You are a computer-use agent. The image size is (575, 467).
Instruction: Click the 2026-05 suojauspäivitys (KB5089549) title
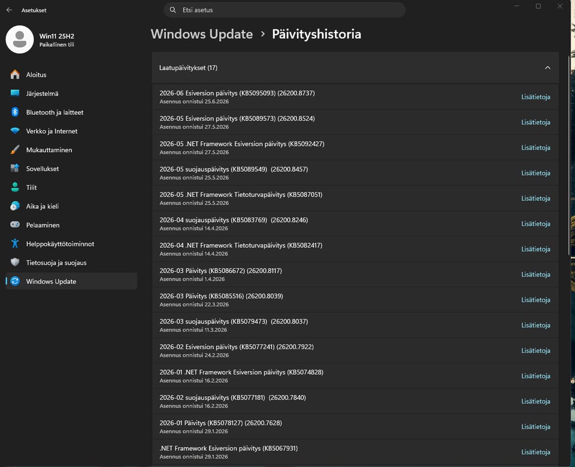[x=234, y=169]
